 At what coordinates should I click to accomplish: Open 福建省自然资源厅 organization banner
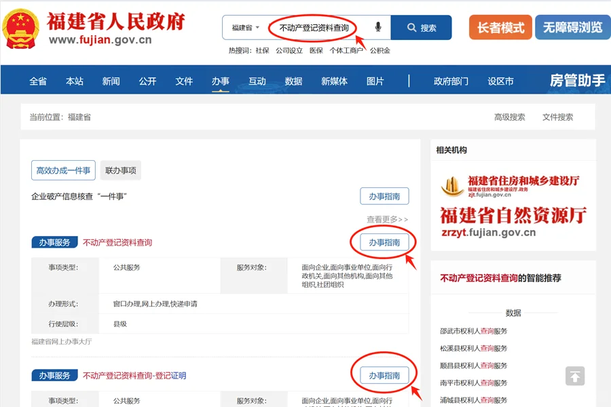(x=513, y=221)
